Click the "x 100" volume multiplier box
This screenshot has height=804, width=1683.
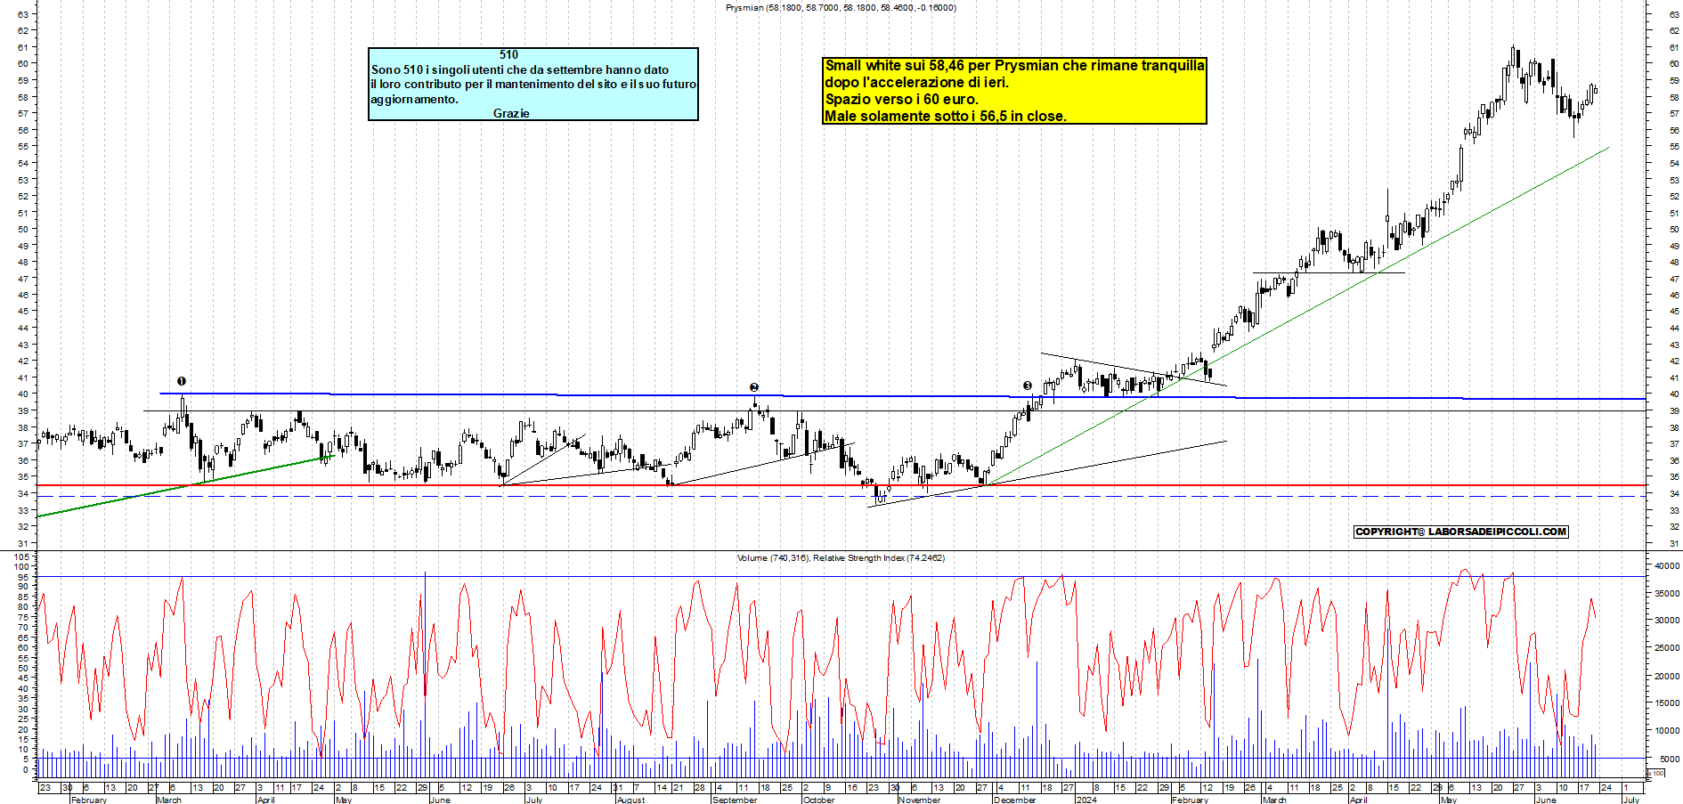click(x=1657, y=773)
